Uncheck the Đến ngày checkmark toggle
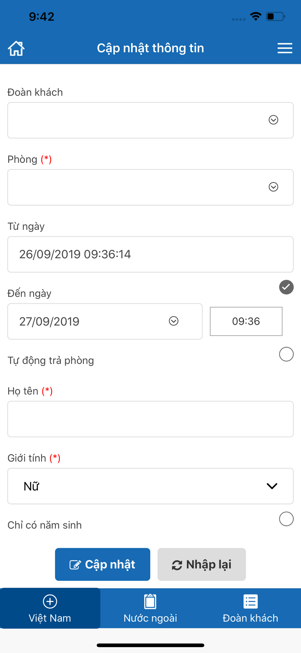The height and width of the screenshot is (653, 301). [286, 287]
